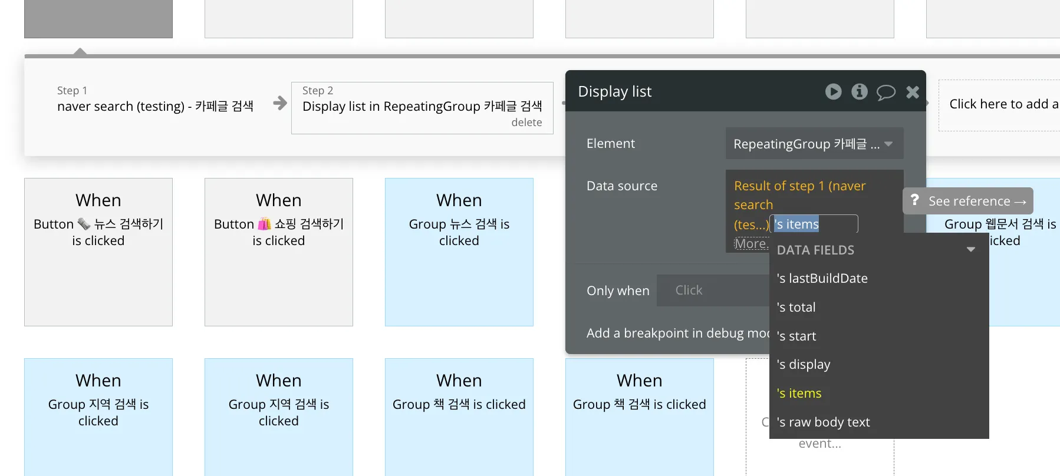Select 's display from the list
This screenshot has height=476, width=1060.
coord(803,365)
